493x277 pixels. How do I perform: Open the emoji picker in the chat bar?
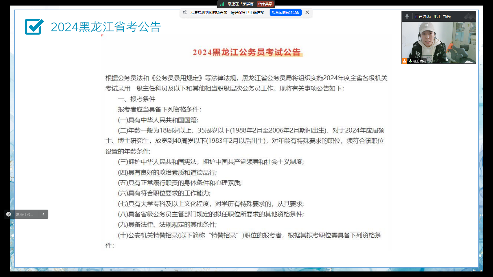pos(9,214)
